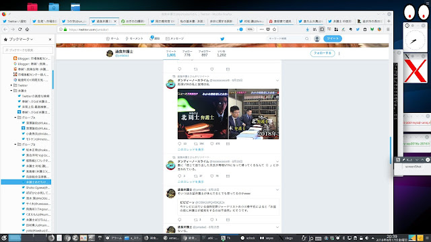Click the Twitter extension icon in toolbar
Screen dimensions: 431x242
tap(358, 30)
